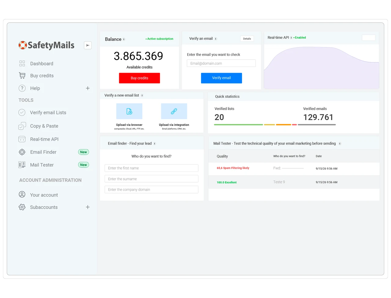391x298 pixels.
Task: Click the Enter the company domain field
Action: coord(151,189)
